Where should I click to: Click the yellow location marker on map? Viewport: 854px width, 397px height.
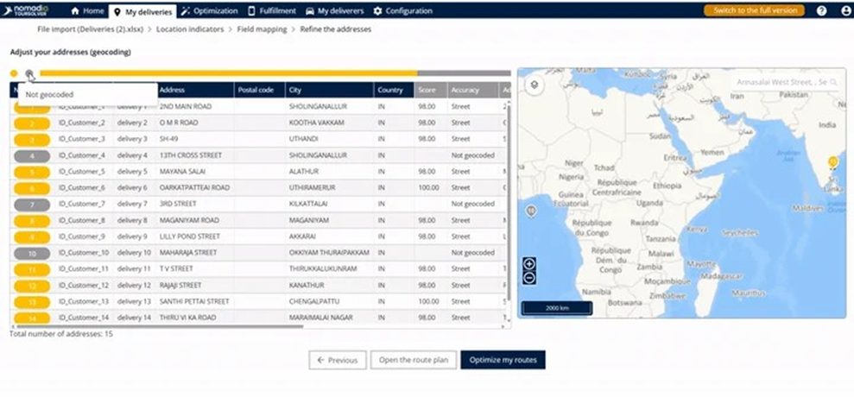coord(832,161)
